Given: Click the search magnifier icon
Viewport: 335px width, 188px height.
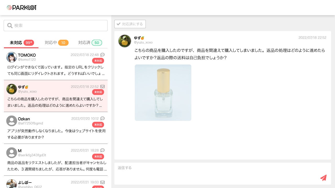Looking at the screenshot, I should click(10, 26).
